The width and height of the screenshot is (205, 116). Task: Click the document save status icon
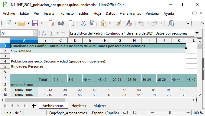(135, 113)
